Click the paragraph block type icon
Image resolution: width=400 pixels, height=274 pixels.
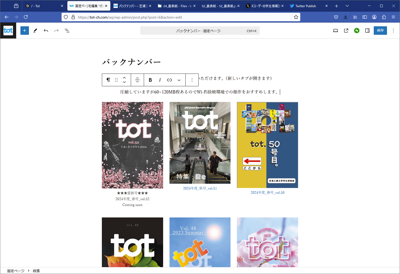(x=108, y=80)
